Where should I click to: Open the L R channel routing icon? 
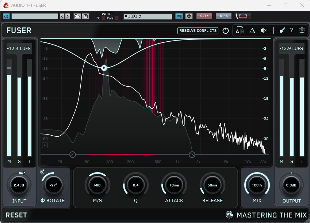(x=243, y=16)
